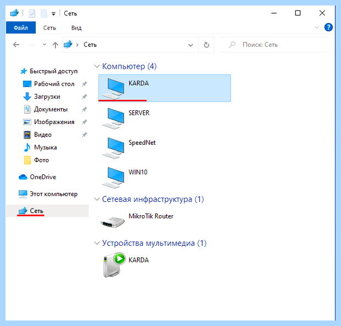Click the SERVER label text
The height and width of the screenshot is (326, 341).
click(x=139, y=113)
